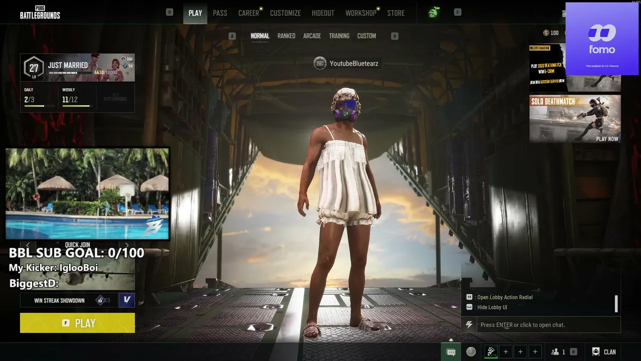Image resolution: width=641 pixels, height=361 pixels.
Task: Click the Q key hint left of Play
Action: pyautogui.click(x=169, y=13)
